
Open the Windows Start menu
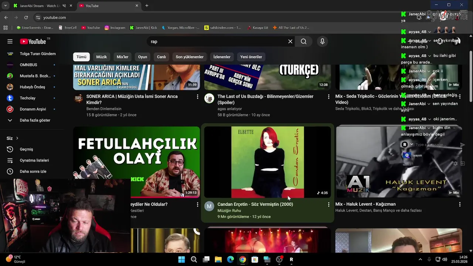click(181, 259)
